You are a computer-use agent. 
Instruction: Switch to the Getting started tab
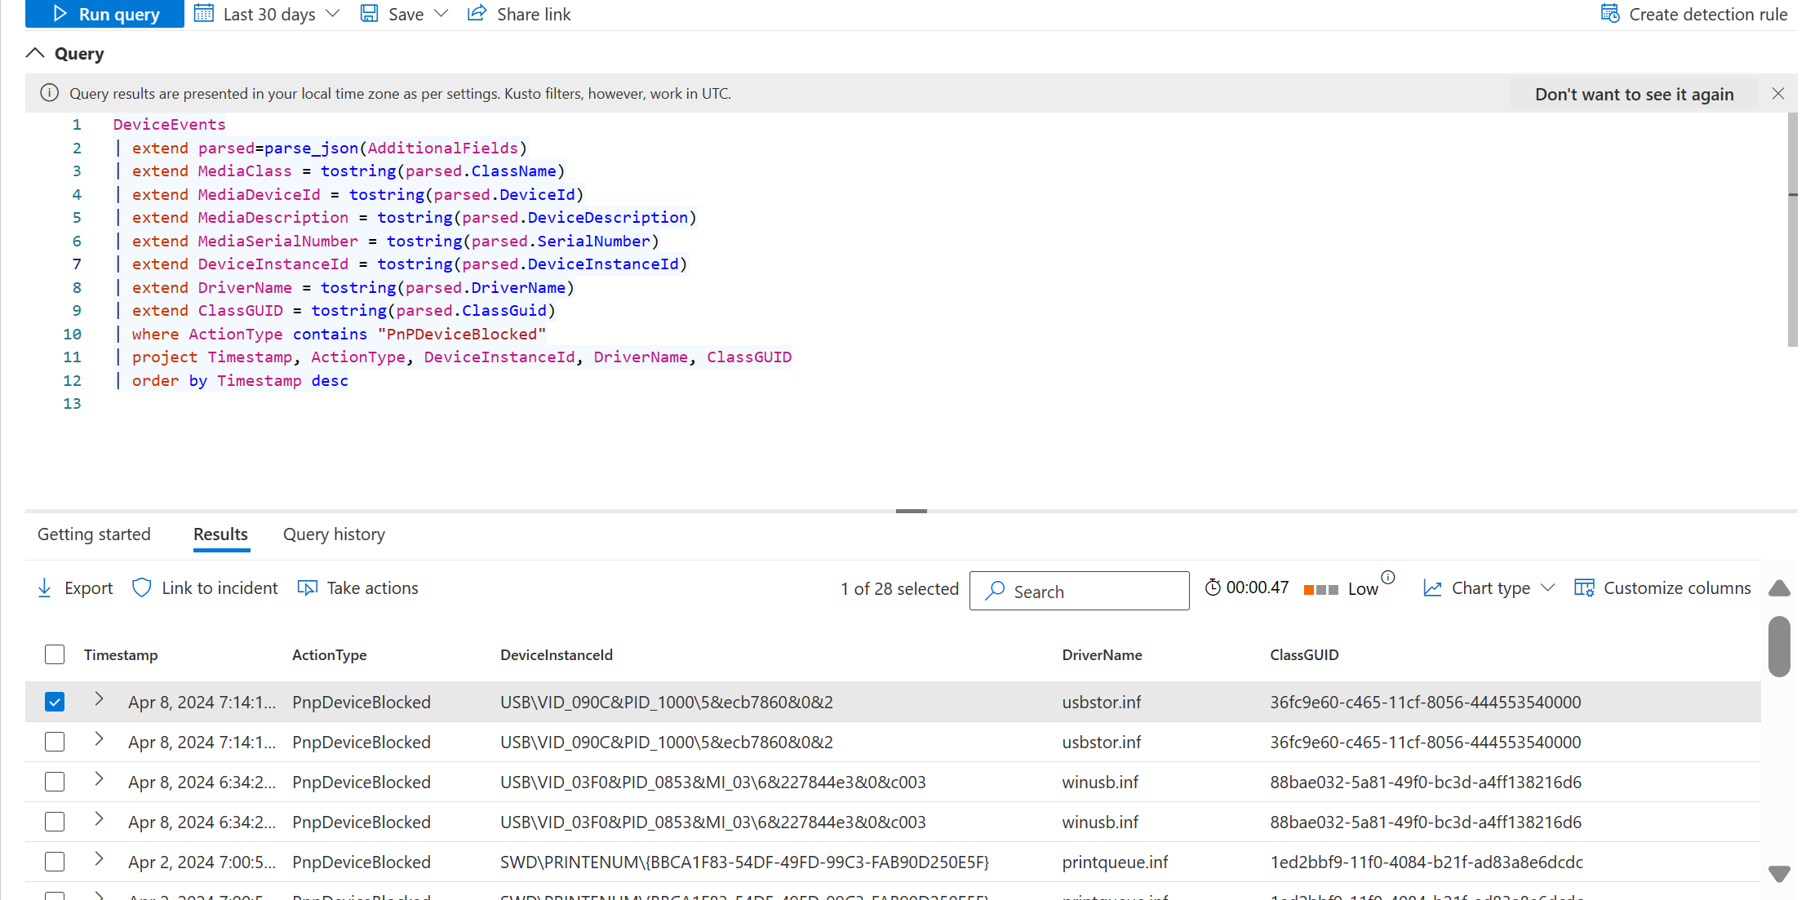coord(93,533)
